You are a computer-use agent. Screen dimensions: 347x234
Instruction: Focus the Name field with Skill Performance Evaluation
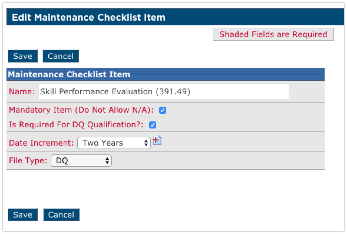[x=163, y=91]
